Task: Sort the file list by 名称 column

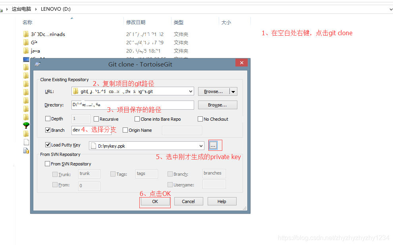Action: 27,23
